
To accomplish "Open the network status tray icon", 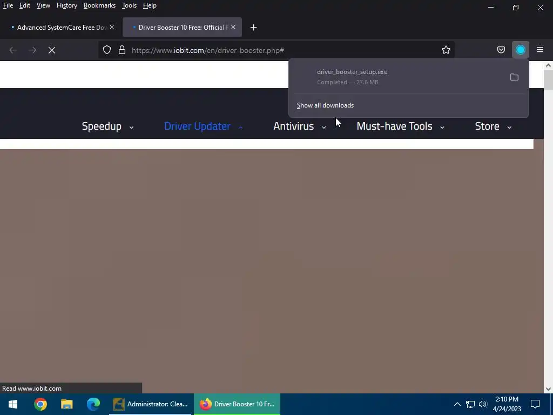I will 470,404.
